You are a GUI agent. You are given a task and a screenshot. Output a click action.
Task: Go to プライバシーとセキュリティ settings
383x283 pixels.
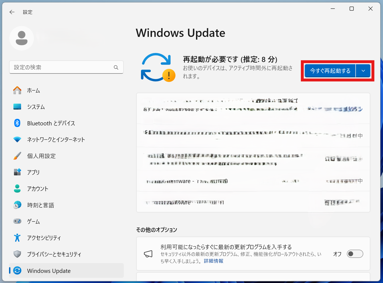[66, 254]
